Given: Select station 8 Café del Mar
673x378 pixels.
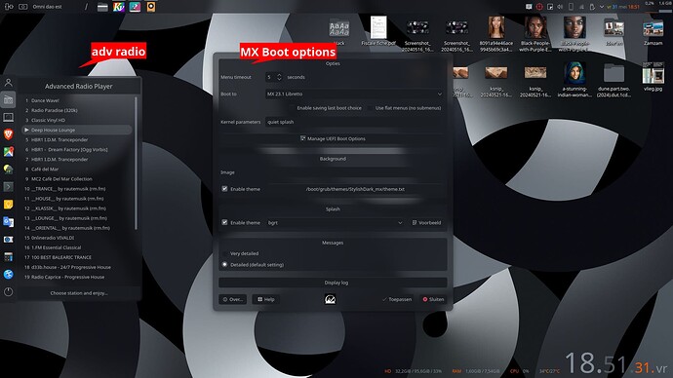Looking at the screenshot, I should [x=77, y=170].
